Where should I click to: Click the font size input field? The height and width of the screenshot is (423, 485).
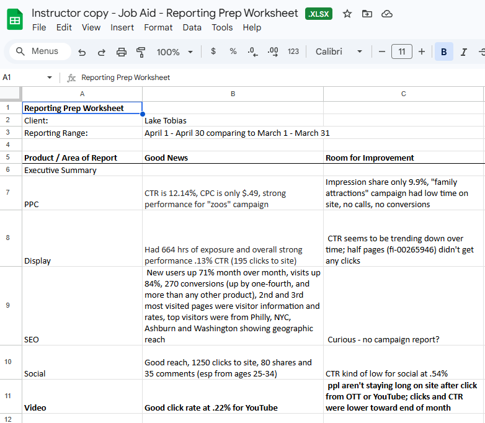coord(402,52)
